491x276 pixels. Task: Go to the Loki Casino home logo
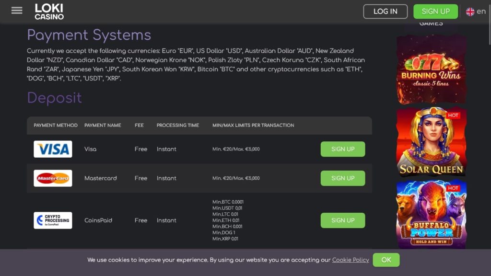[x=49, y=11]
